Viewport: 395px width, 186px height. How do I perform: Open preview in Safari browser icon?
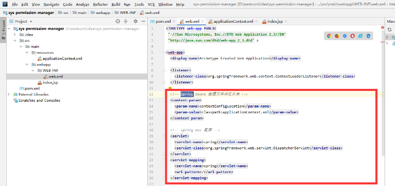click(x=345, y=36)
